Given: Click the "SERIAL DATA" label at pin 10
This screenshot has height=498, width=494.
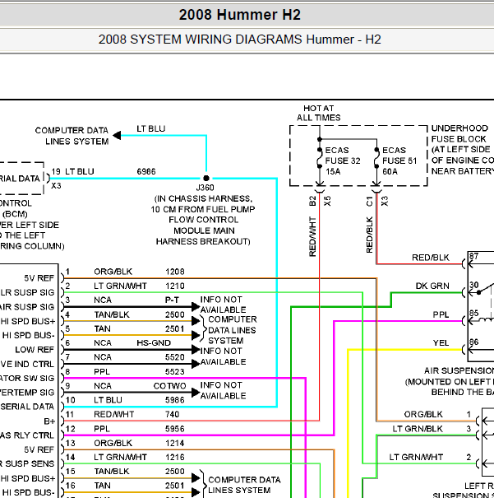Looking at the screenshot, I should 27,407.
